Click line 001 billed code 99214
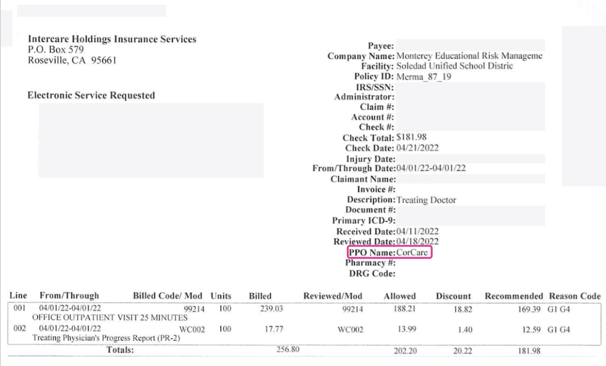The height and width of the screenshot is (366, 606). click(194, 309)
